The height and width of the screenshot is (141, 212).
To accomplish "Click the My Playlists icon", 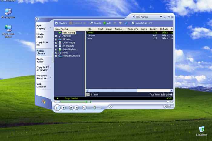I will [60, 46].
